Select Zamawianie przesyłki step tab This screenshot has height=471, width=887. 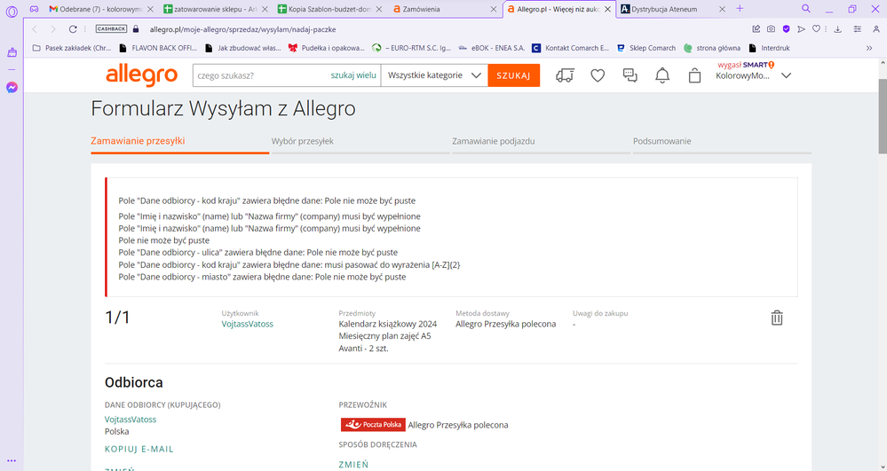pos(138,141)
